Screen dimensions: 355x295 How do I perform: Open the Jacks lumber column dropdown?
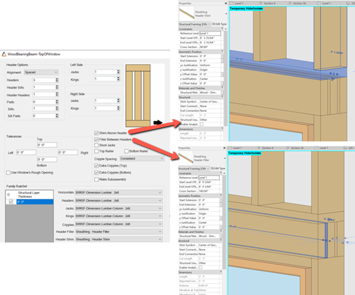point(119,208)
